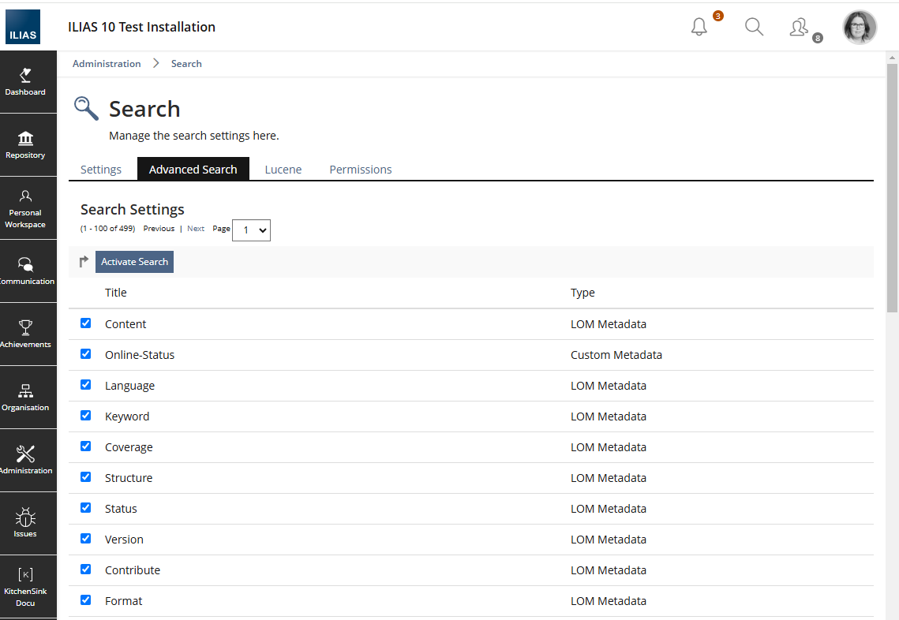Open the Page number dropdown
Viewport: 899px width, 620px height.
pyautogui.click(x=251, y=230)
